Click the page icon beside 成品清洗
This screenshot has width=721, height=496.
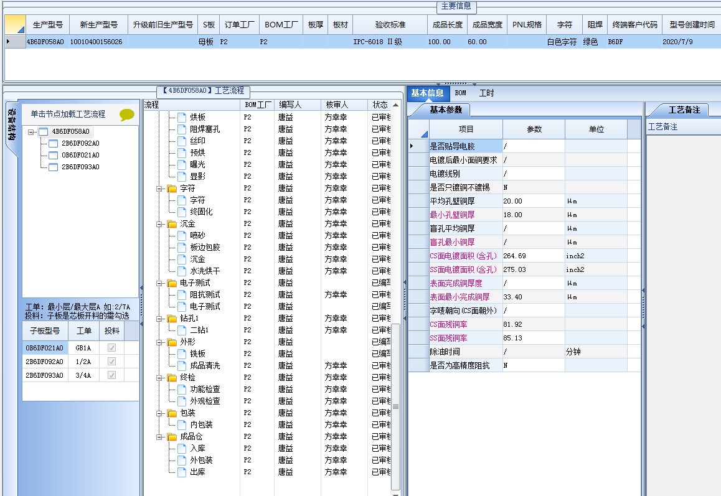point(182,365)
